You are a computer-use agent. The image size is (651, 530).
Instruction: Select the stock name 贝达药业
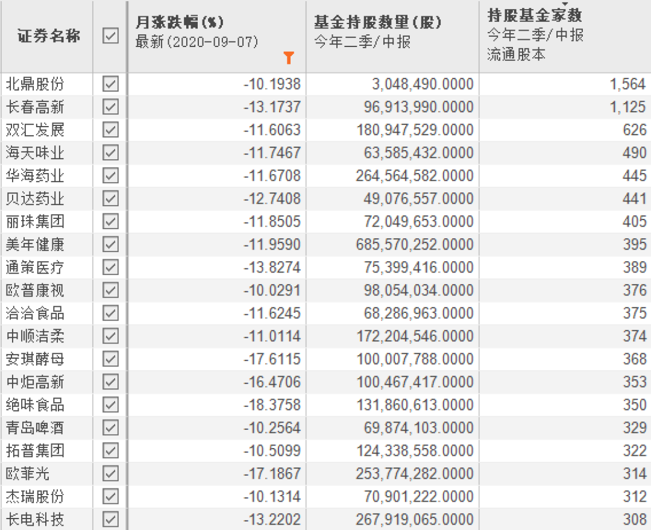click(x=35, y=198)
